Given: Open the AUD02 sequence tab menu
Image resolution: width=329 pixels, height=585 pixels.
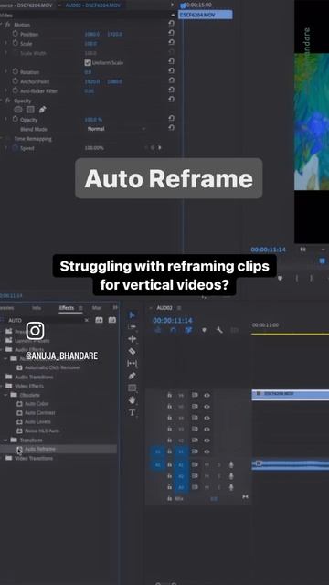Looking at the screenshot, I should 179,308.
